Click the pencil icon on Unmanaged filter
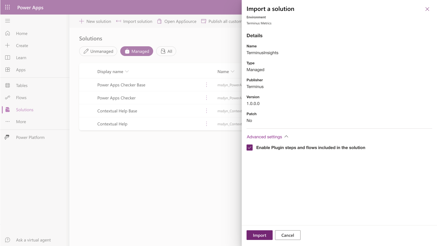Screen dimensions: 437x246 click(86, 51)
